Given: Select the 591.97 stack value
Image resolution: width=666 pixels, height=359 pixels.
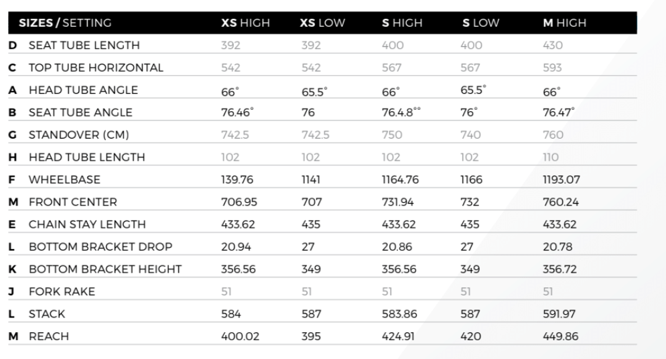Looking at the screenshot, I should pos(559,313).
